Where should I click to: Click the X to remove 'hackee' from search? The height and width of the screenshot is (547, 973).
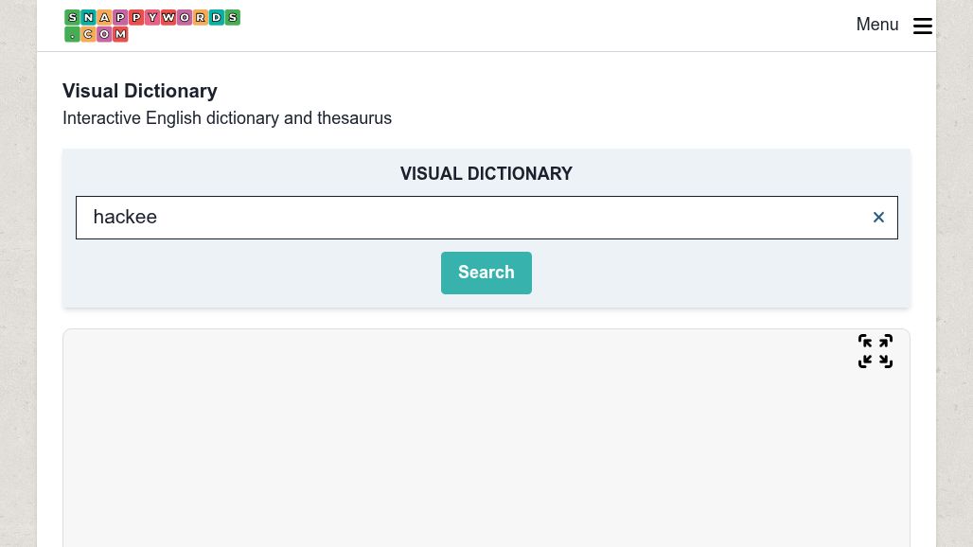click(x=878, y=217)
